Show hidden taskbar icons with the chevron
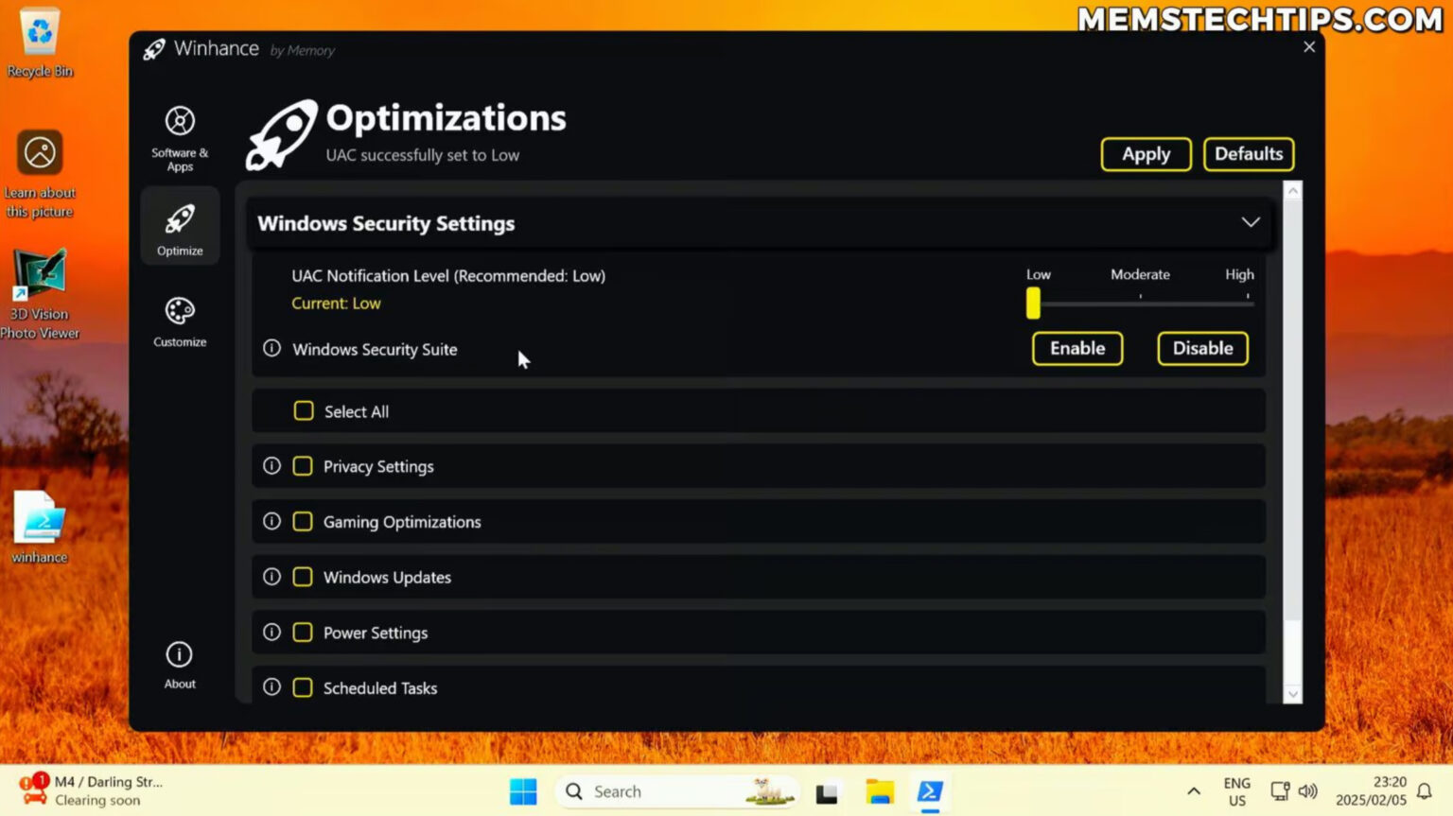The width and height of the screenshot is (1453, 816). click(x=1194, y=790)
